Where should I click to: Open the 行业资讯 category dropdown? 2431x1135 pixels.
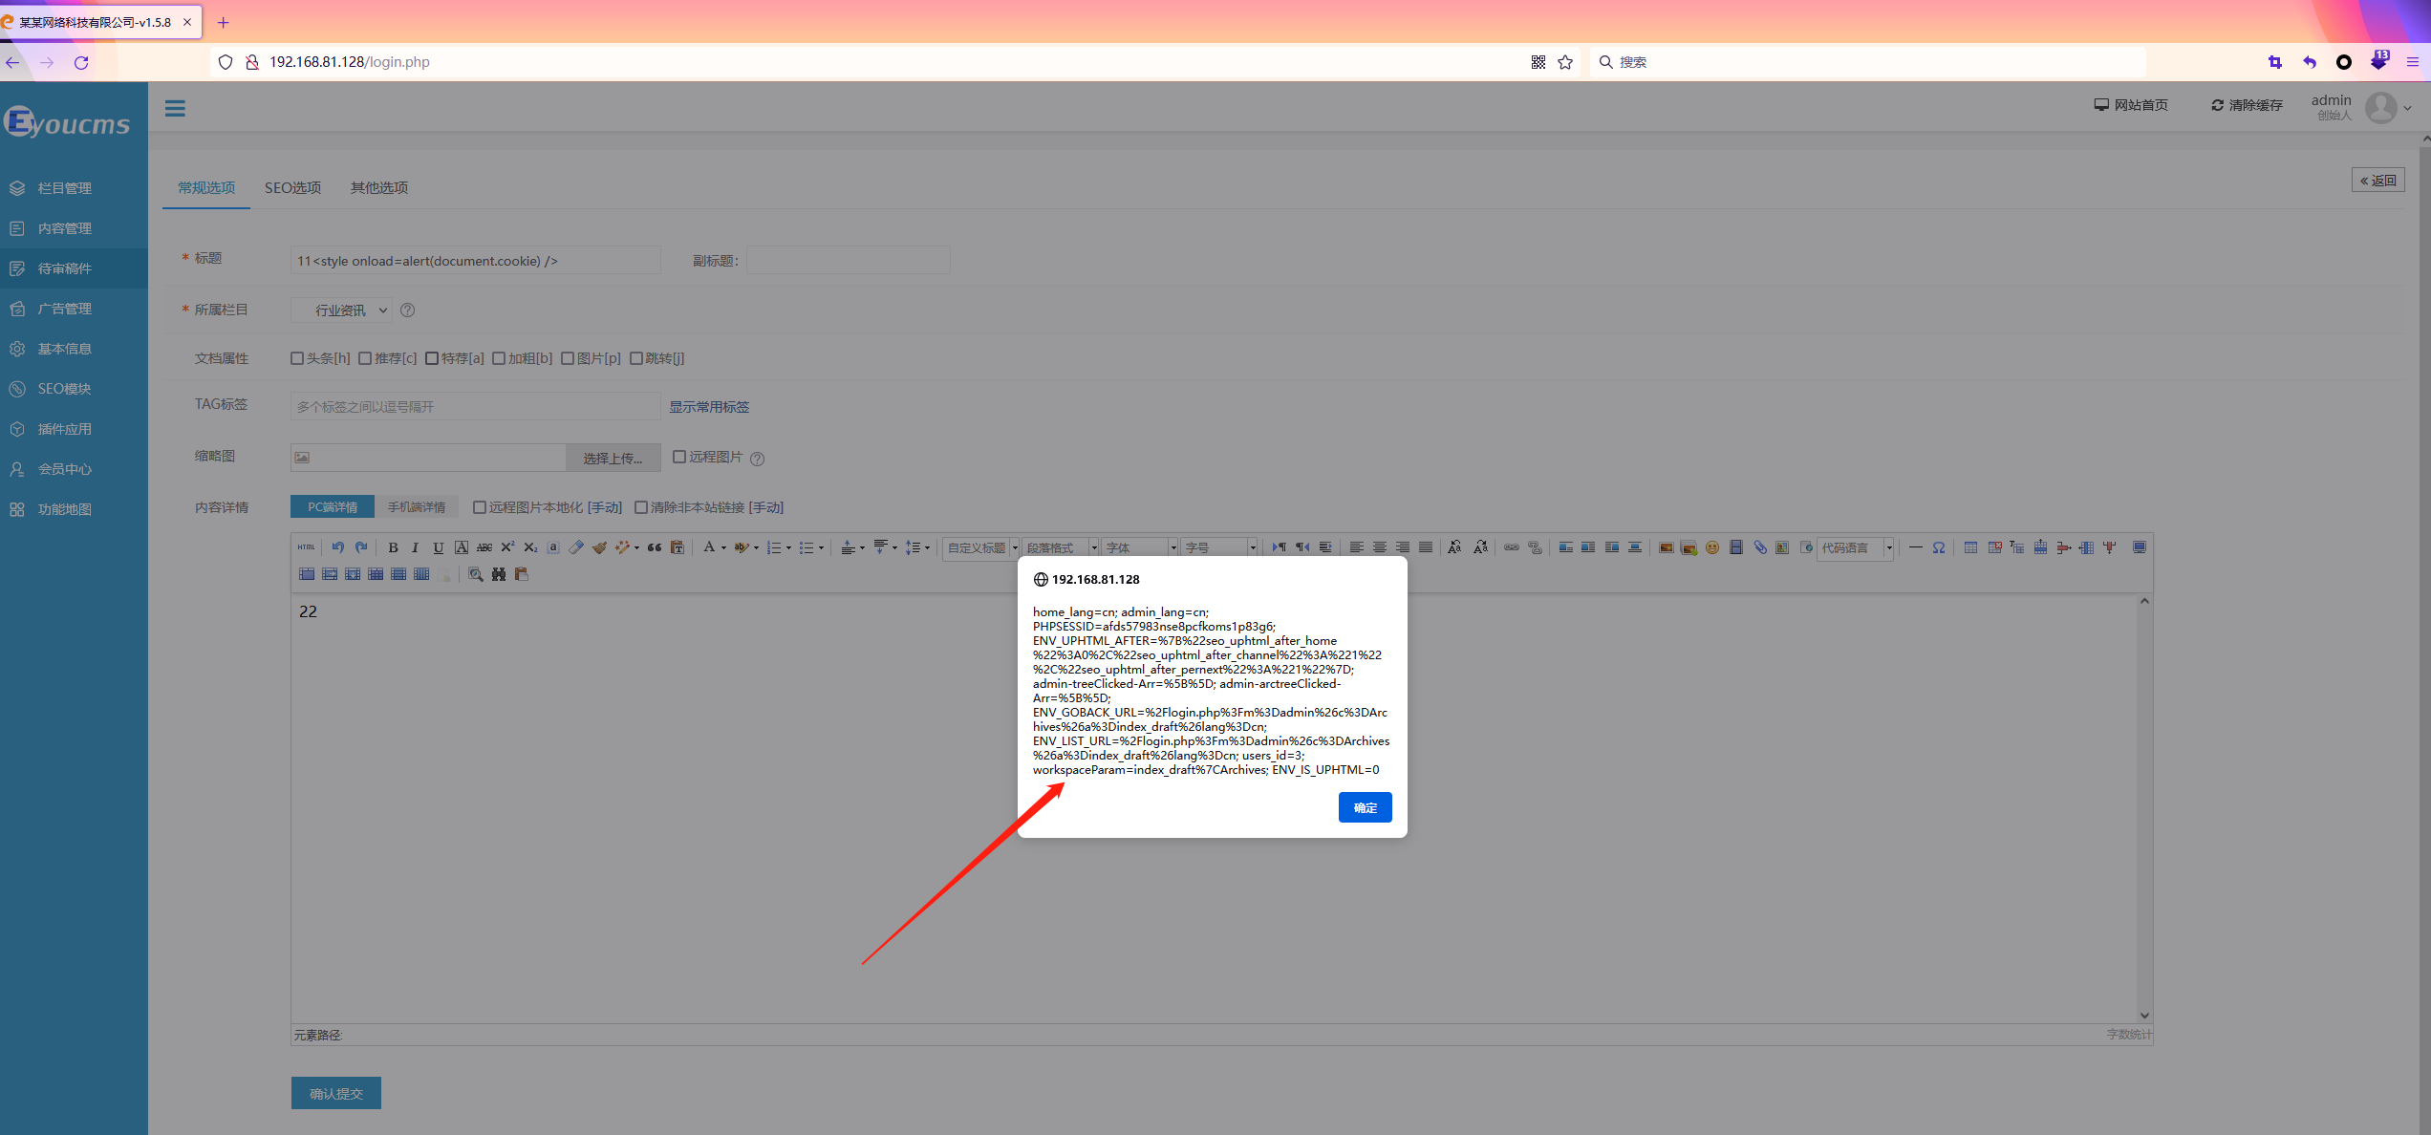click(x=341, y=310)
